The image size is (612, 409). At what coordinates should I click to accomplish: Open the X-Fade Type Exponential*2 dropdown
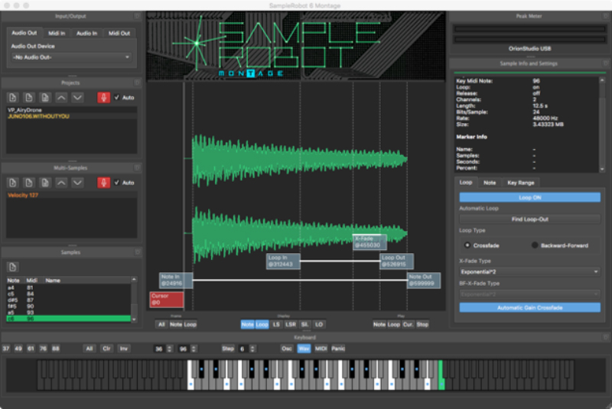pos(529,271)
